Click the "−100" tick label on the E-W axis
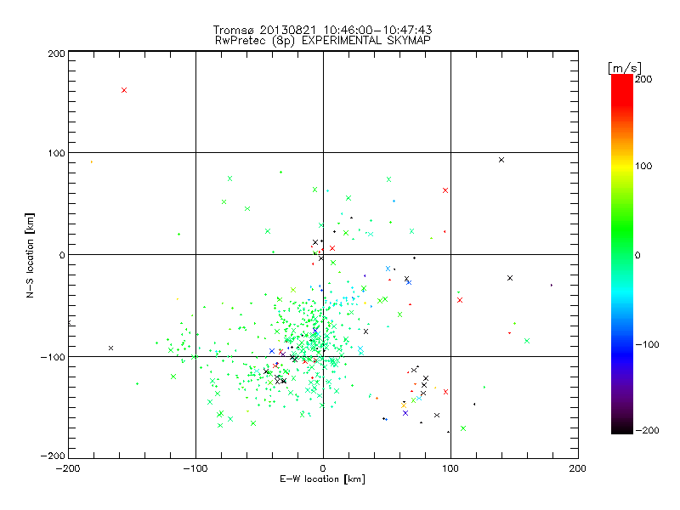The image size is (680, 510). coord(195,468)
